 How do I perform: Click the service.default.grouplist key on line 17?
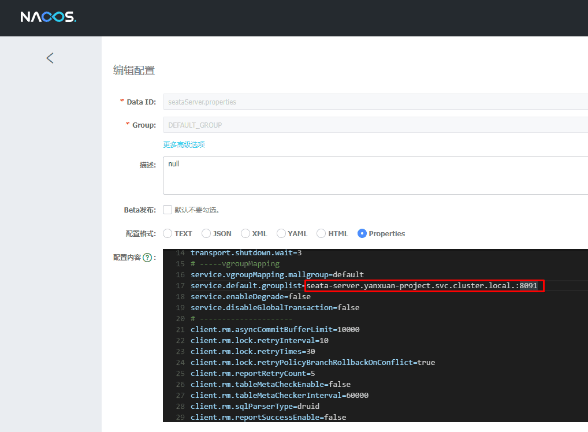[246, 286]
